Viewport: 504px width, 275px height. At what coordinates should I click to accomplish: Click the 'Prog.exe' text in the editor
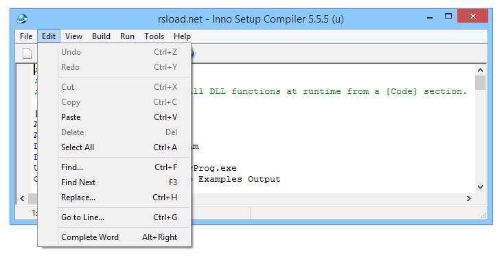point(215,168)
